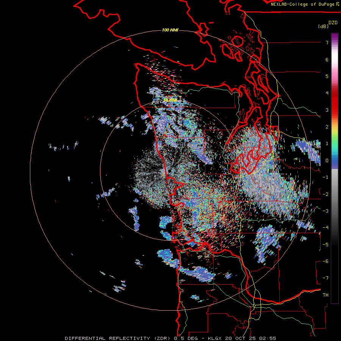Click the 2 value on the dB scale
Viewport: 341px width, 341px height.
click(x=327, y=127)
